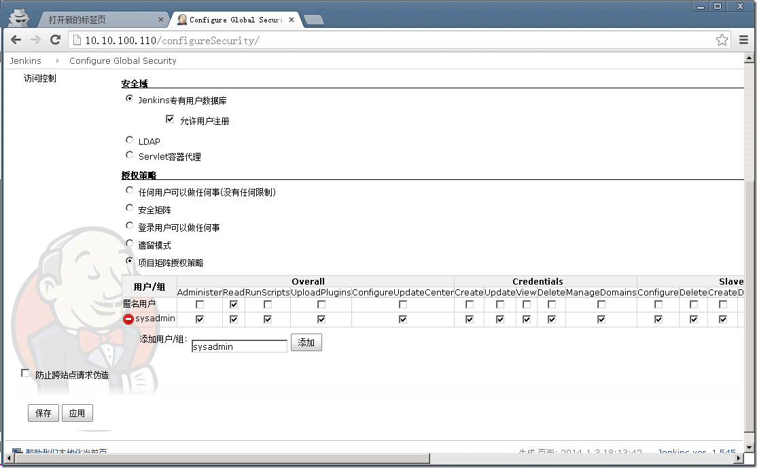Reload the page with refresh icon

tap(56, 39)
